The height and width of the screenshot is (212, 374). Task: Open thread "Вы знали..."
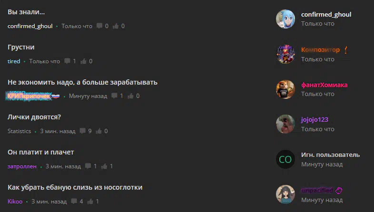point(26,12)
